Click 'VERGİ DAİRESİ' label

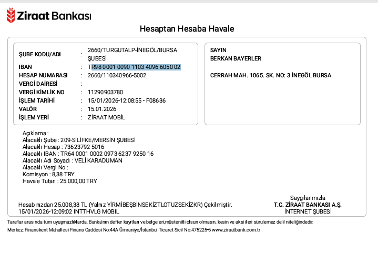pyautogui.click(x=38, y=84)
